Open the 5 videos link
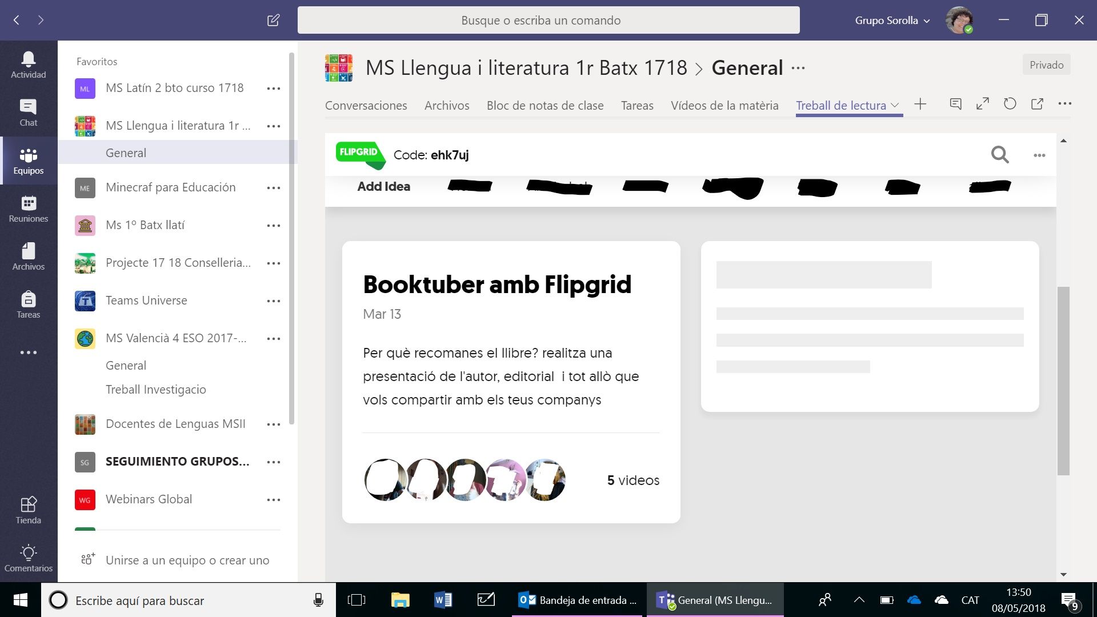 [633, 480]
